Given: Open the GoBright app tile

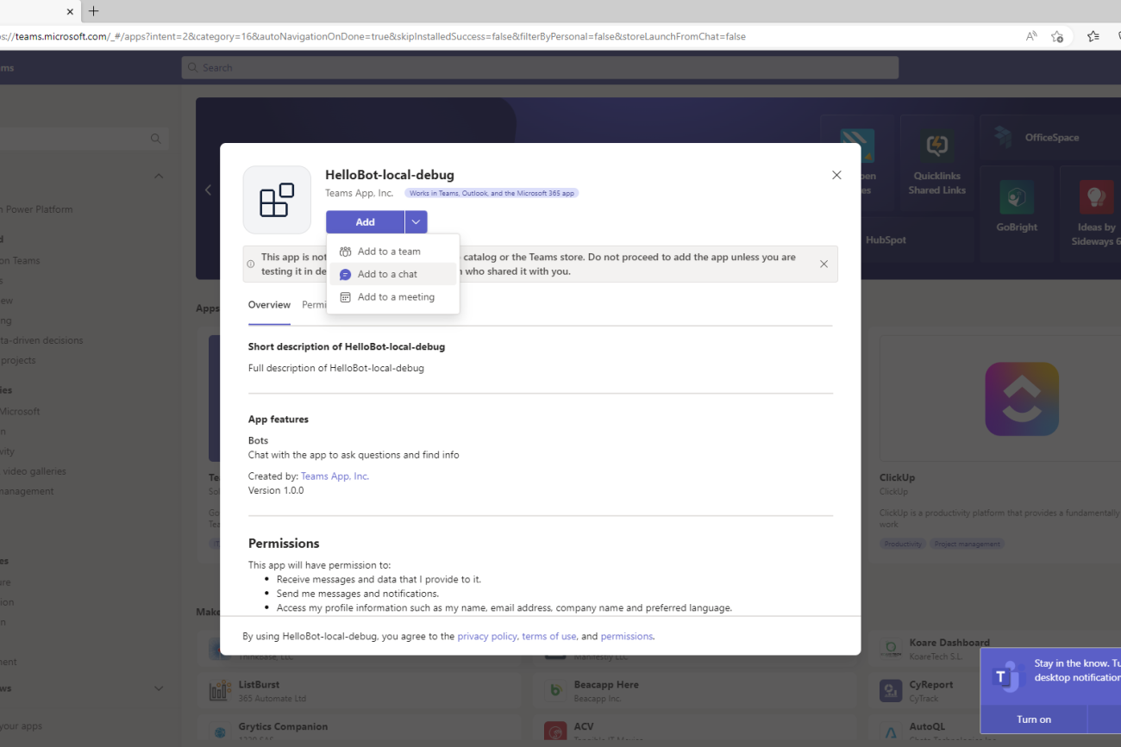Looking at the screenshot, I should [x=1017, y=213].
